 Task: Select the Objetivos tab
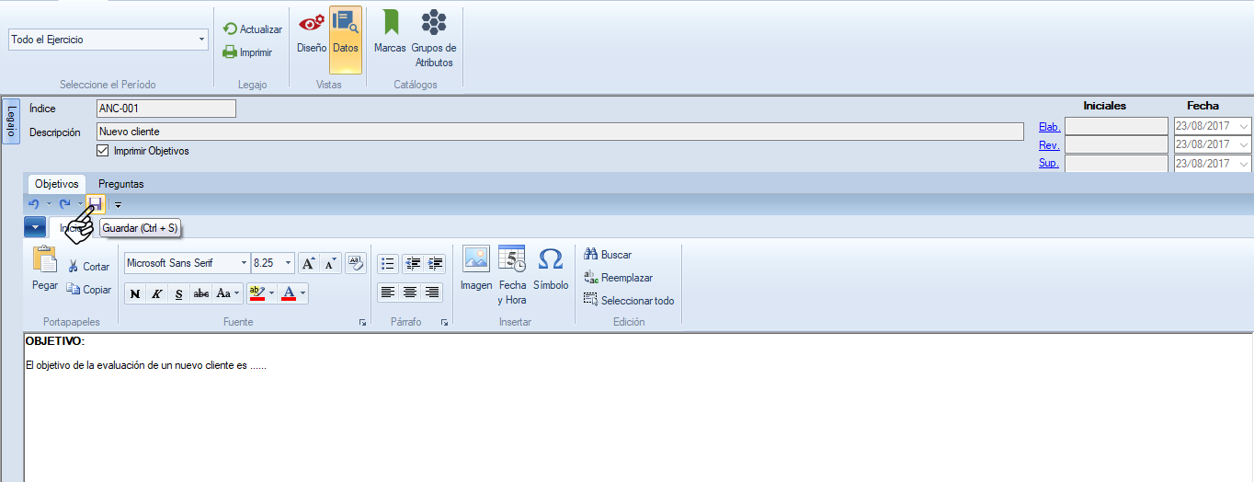pyautogui.click(x=56, y=184)
